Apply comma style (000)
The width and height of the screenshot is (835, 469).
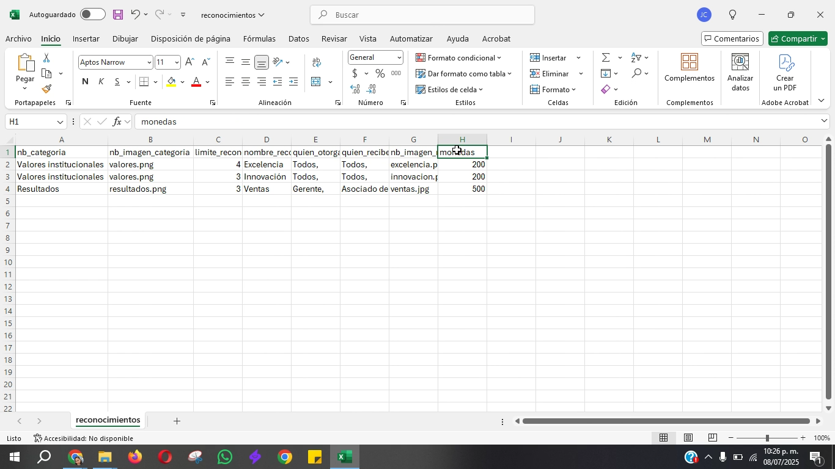click(396, 73)
